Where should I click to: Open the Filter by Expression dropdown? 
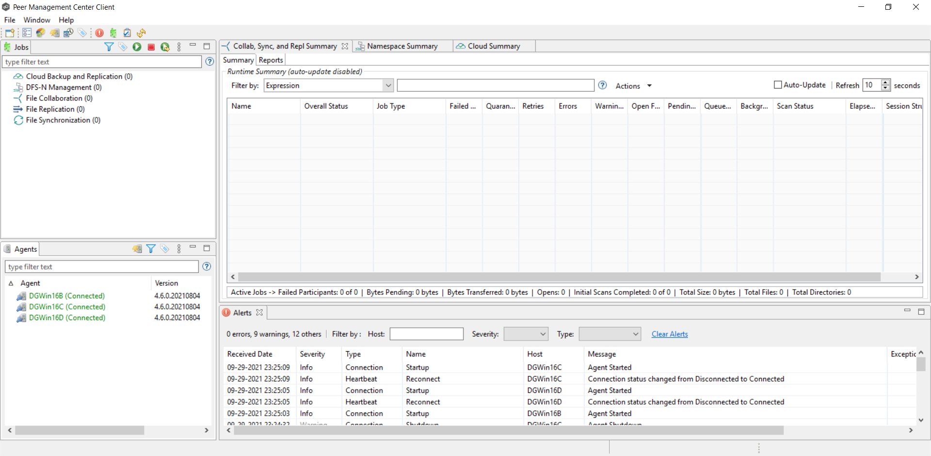388,85
